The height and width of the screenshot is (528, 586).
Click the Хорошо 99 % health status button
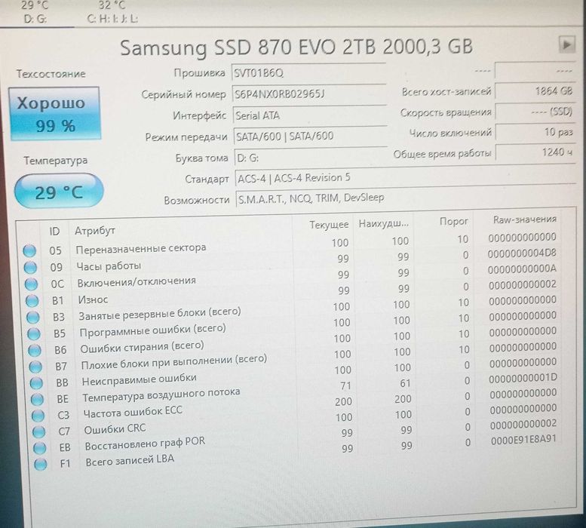click(54, 114)
